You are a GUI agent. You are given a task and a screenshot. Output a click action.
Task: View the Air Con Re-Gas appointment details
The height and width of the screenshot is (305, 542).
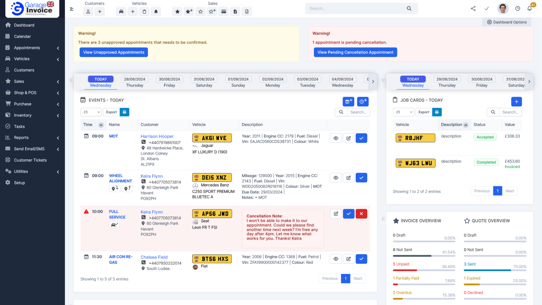coord(336,259)
